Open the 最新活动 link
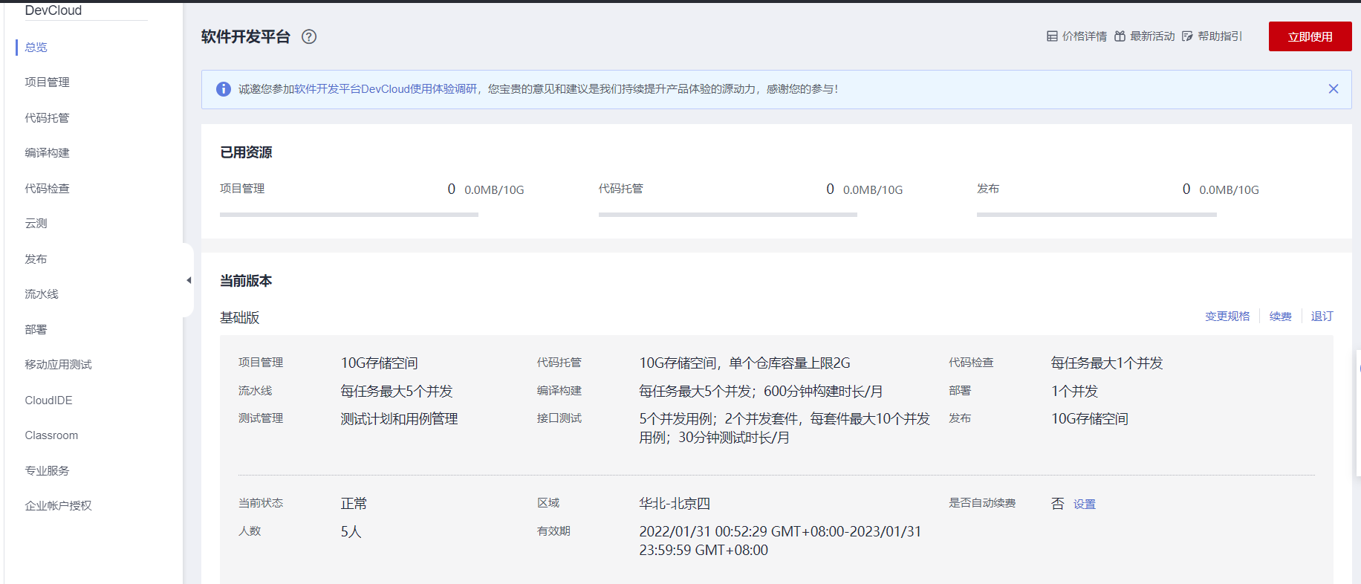 click(1152, 36)
